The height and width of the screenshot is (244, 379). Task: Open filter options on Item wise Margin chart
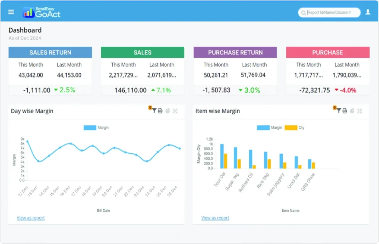[339, 111]
